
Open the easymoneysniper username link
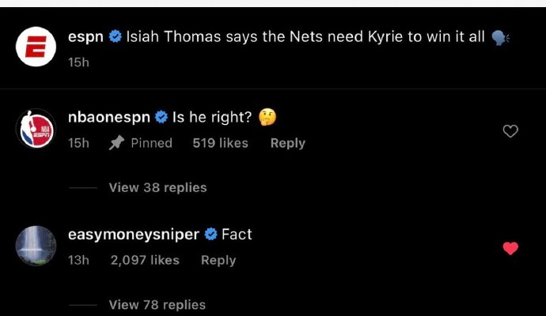134,235
